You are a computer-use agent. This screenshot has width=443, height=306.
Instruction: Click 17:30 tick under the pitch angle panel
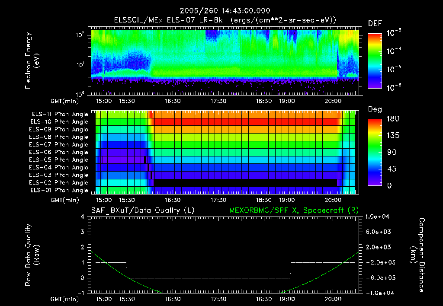tap(218, 200)
